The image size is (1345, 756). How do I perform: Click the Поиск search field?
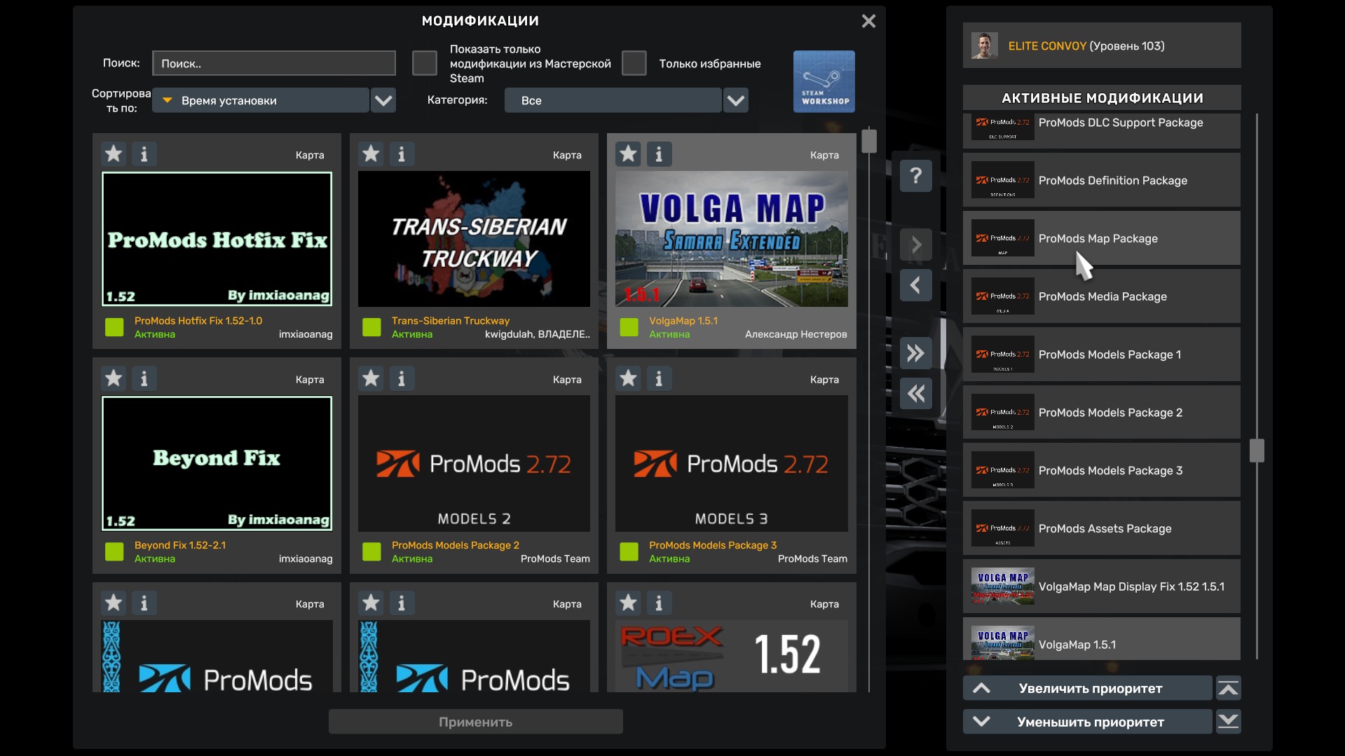(x=274, y=63)
